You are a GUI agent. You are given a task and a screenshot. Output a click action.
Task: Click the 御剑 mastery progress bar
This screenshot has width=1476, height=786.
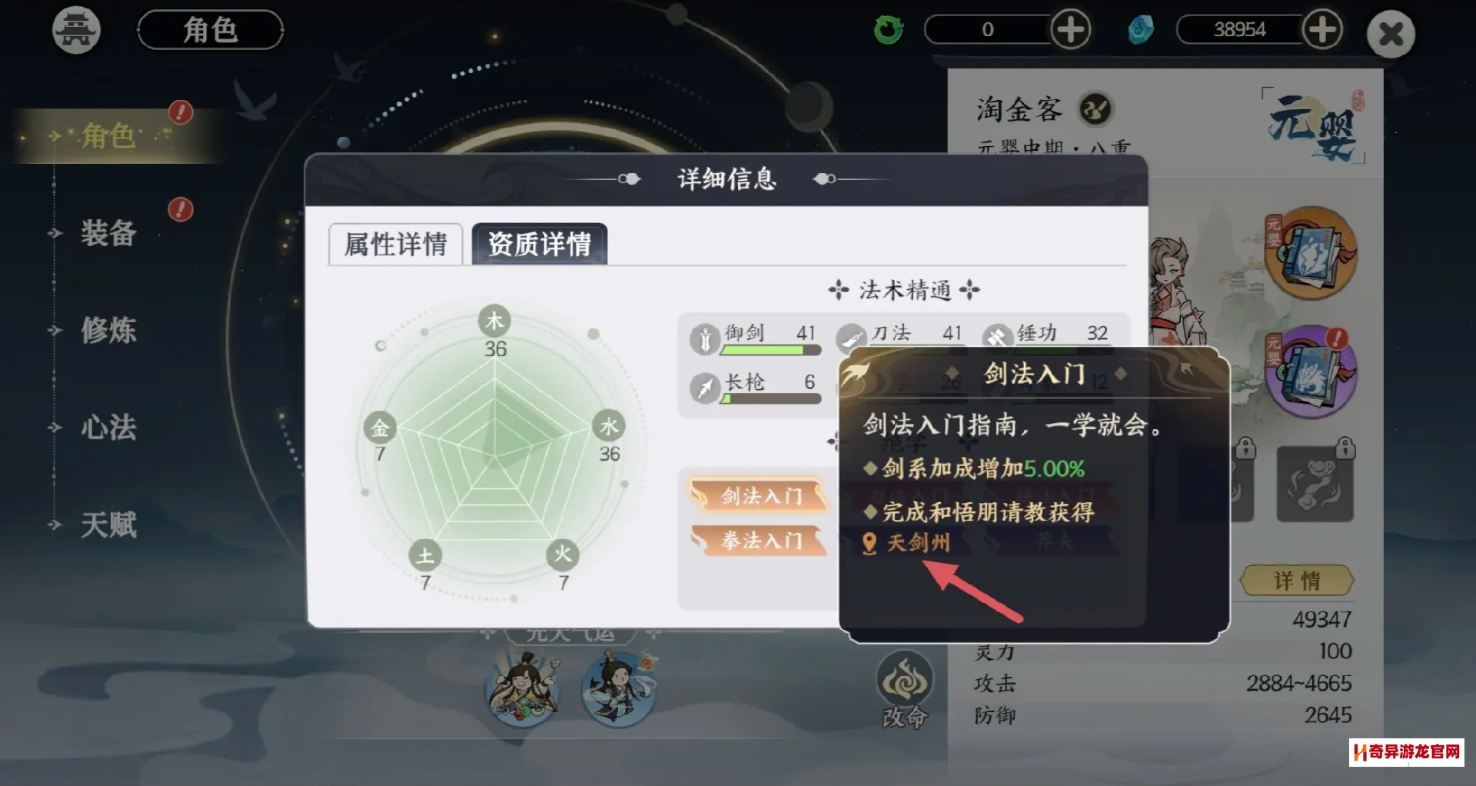tap(771, 350)
